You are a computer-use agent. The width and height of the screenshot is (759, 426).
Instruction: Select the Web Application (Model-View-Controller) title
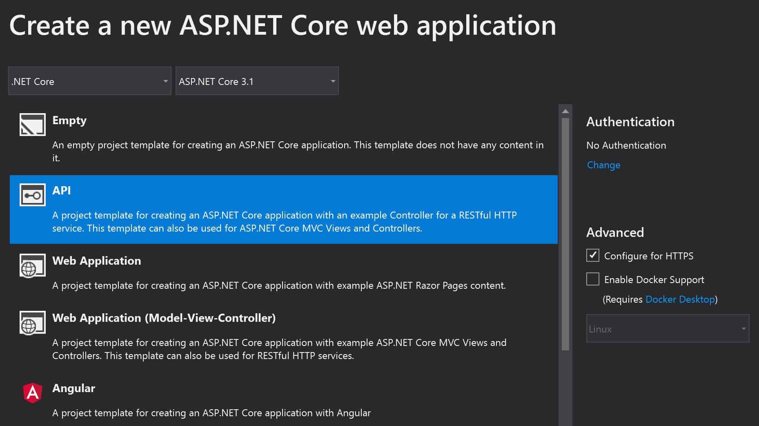click(164, 318)
